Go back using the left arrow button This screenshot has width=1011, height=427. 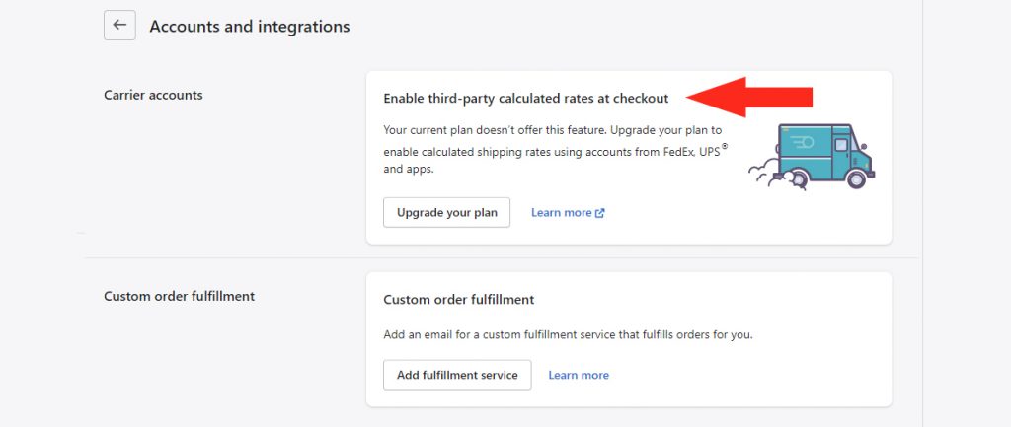119,25
